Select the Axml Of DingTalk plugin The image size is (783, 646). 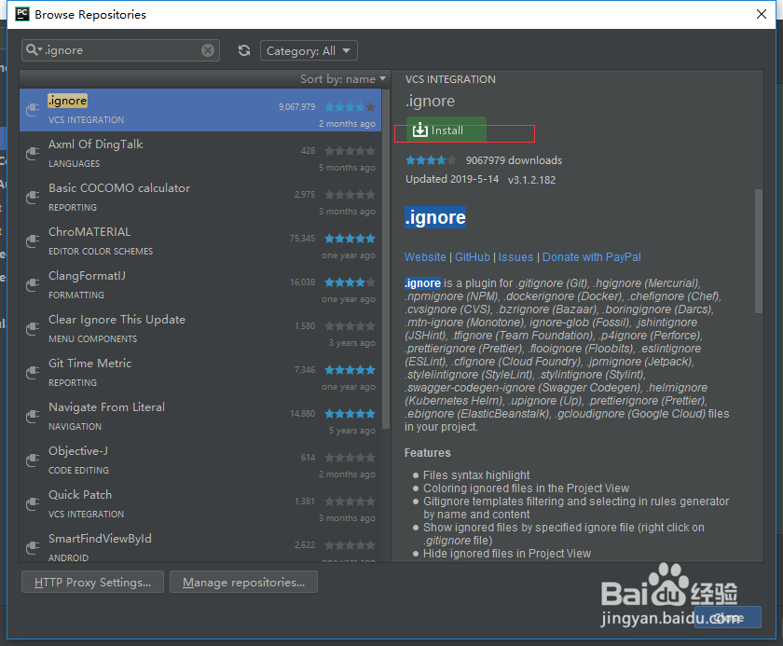pos(200,154)
